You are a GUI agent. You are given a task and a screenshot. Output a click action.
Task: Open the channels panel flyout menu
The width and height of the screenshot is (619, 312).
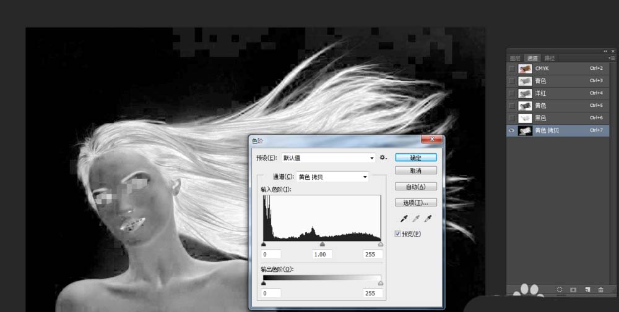tap(612, 57)
